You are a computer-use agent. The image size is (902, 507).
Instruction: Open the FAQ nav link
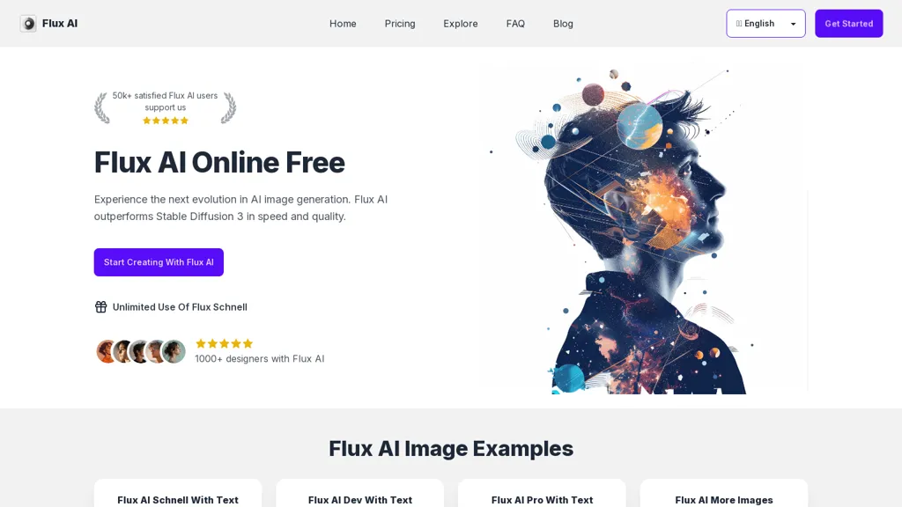point(515,24)
